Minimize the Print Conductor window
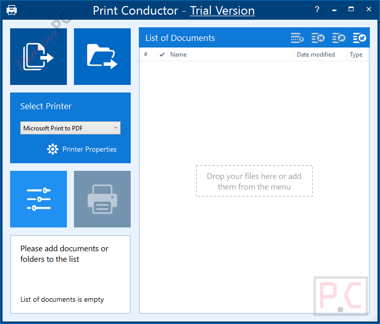This screenshot has height=324, width=380. (x=334, y=10)
